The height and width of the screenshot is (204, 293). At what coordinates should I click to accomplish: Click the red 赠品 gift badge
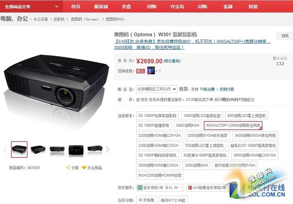coord(141,71)
